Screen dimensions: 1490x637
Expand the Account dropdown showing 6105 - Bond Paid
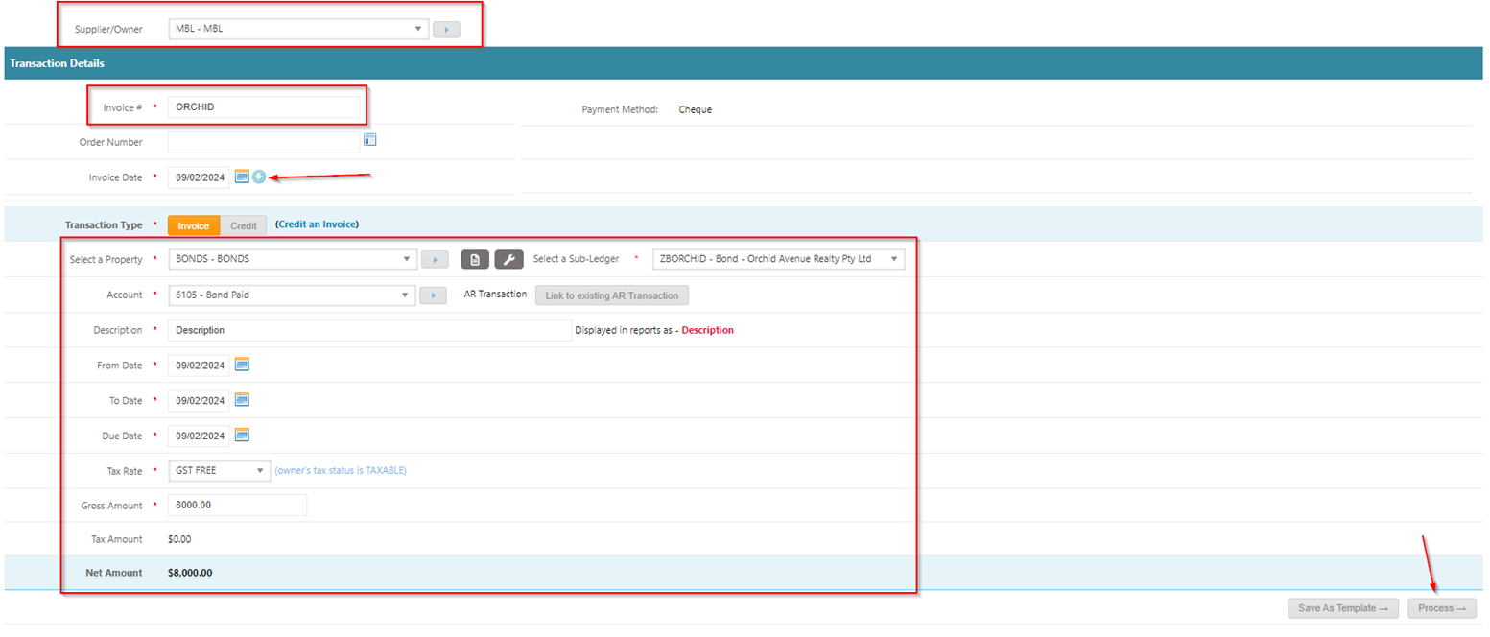292,295
